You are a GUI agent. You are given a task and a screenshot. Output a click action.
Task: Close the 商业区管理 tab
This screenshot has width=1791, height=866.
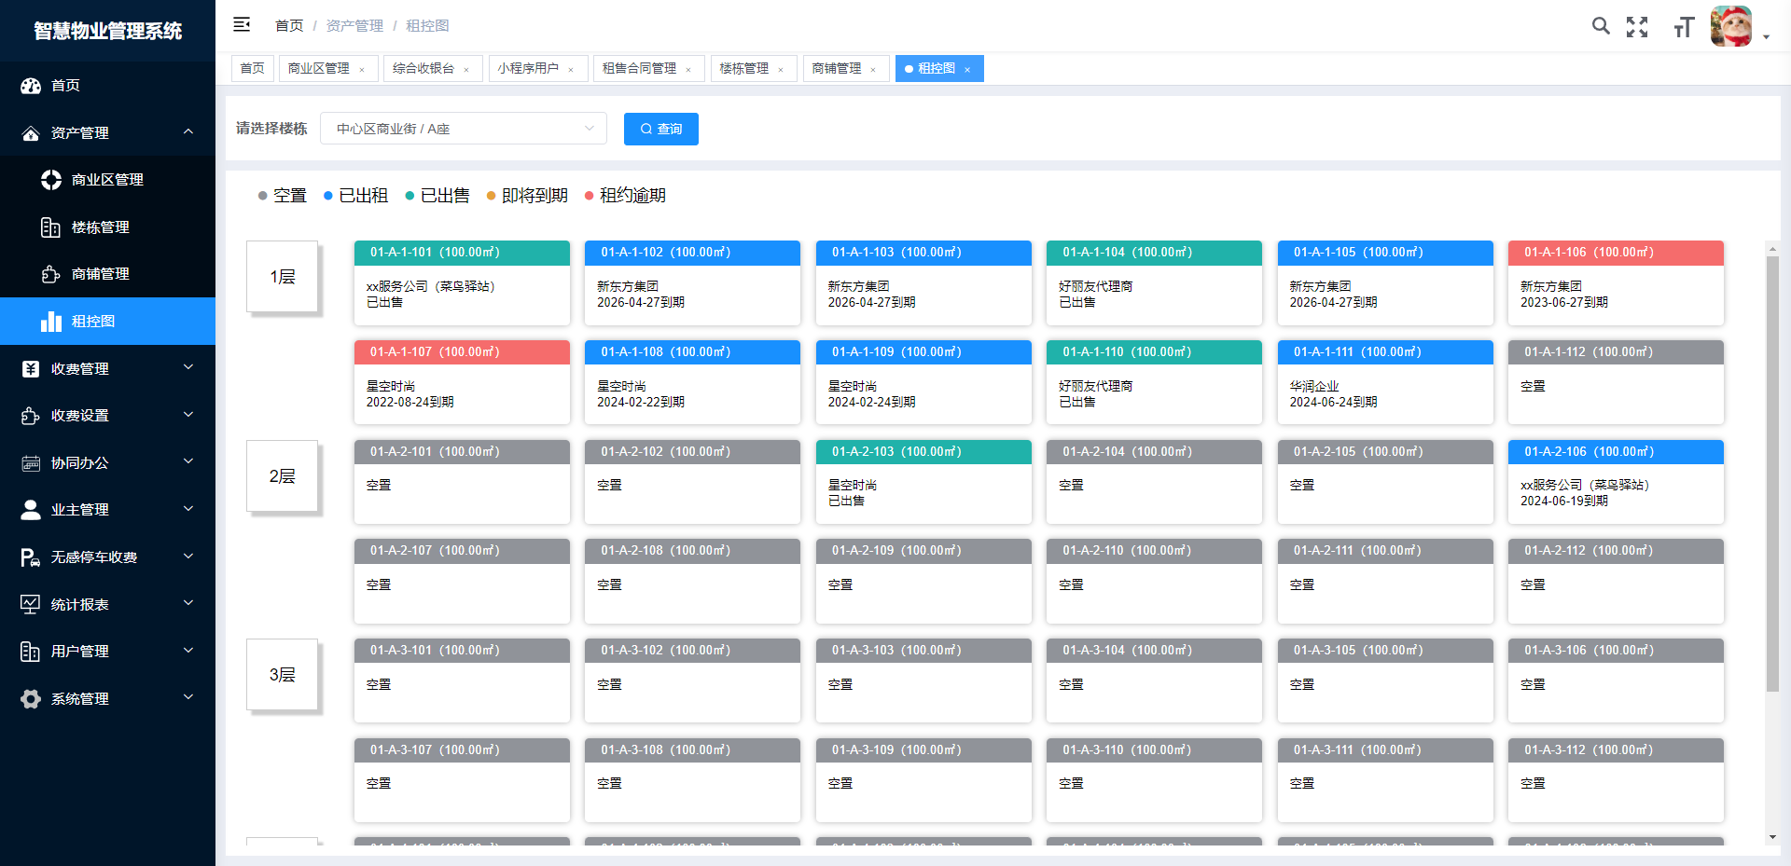click(362, 70)
